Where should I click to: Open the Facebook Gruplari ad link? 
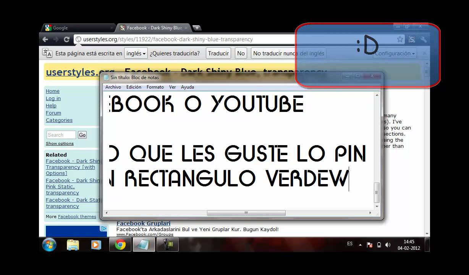coord(143,223)
